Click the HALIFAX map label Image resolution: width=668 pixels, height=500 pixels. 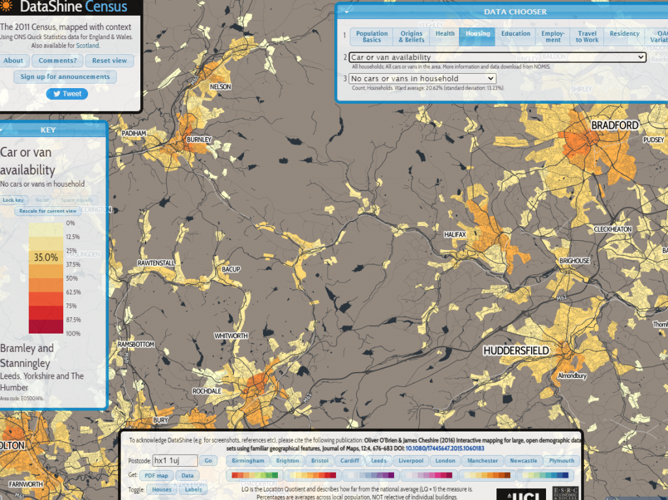pos(455,234)
